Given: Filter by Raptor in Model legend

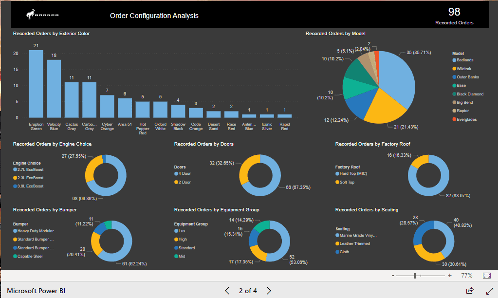Looking at the screenshot, I should (x=461, y=111).
